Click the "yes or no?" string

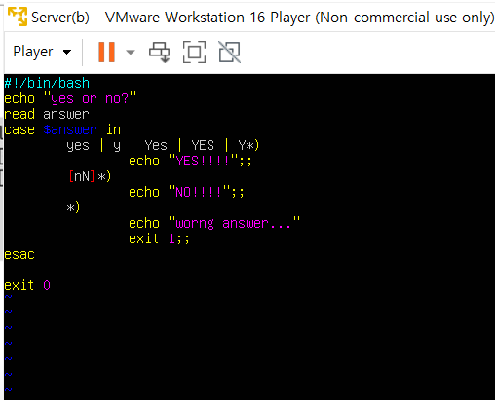coord(90,98)
